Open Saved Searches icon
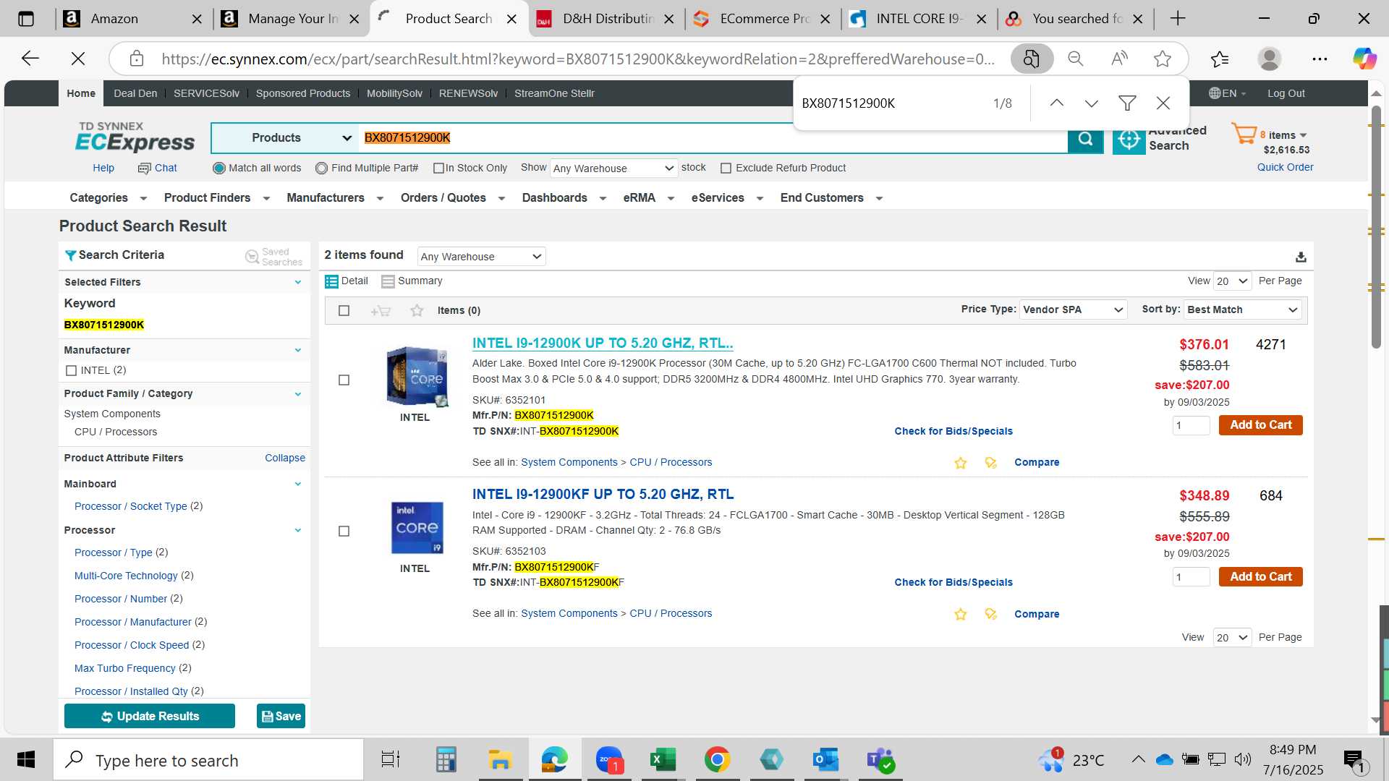 (252, 257)
